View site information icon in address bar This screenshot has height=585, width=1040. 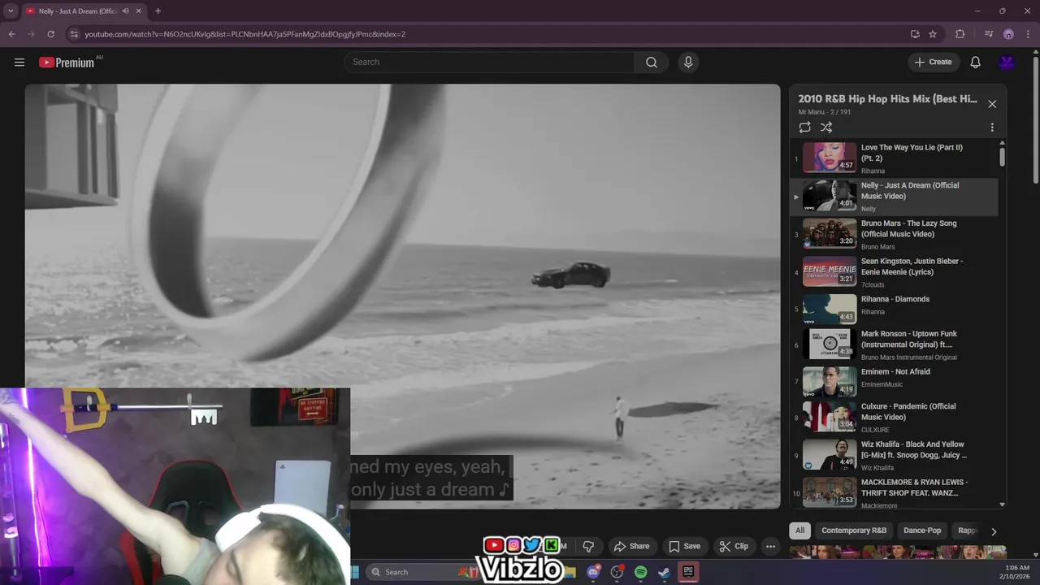pos(73,34)
